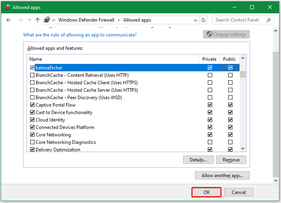The height and width of the screenshot is (203, 281).
Task: Uncheck Captive Portal Flow name checkbox
Action: tap(32, 105)
